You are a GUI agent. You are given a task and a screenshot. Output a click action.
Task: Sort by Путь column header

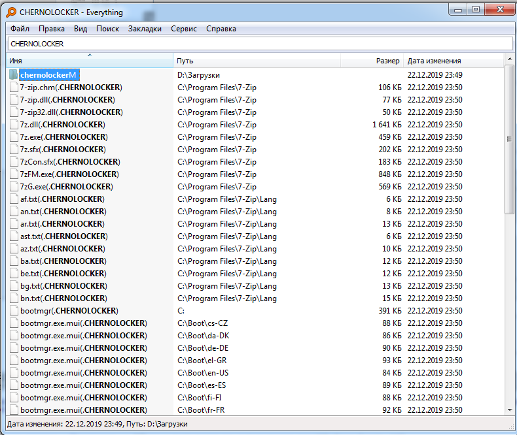pyautogui.click(x=257, y=61)
